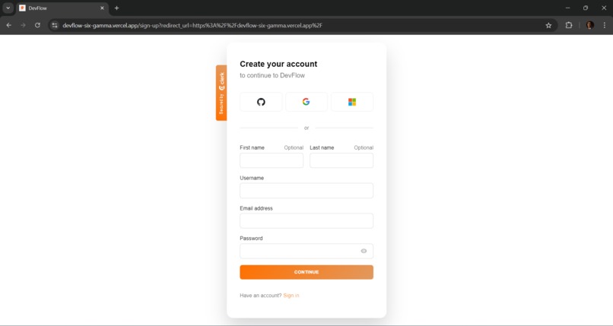The width and height of the screenshot is (613, 326).
Task: Sign up with Microsoft icon button
Action: point(352,102)
